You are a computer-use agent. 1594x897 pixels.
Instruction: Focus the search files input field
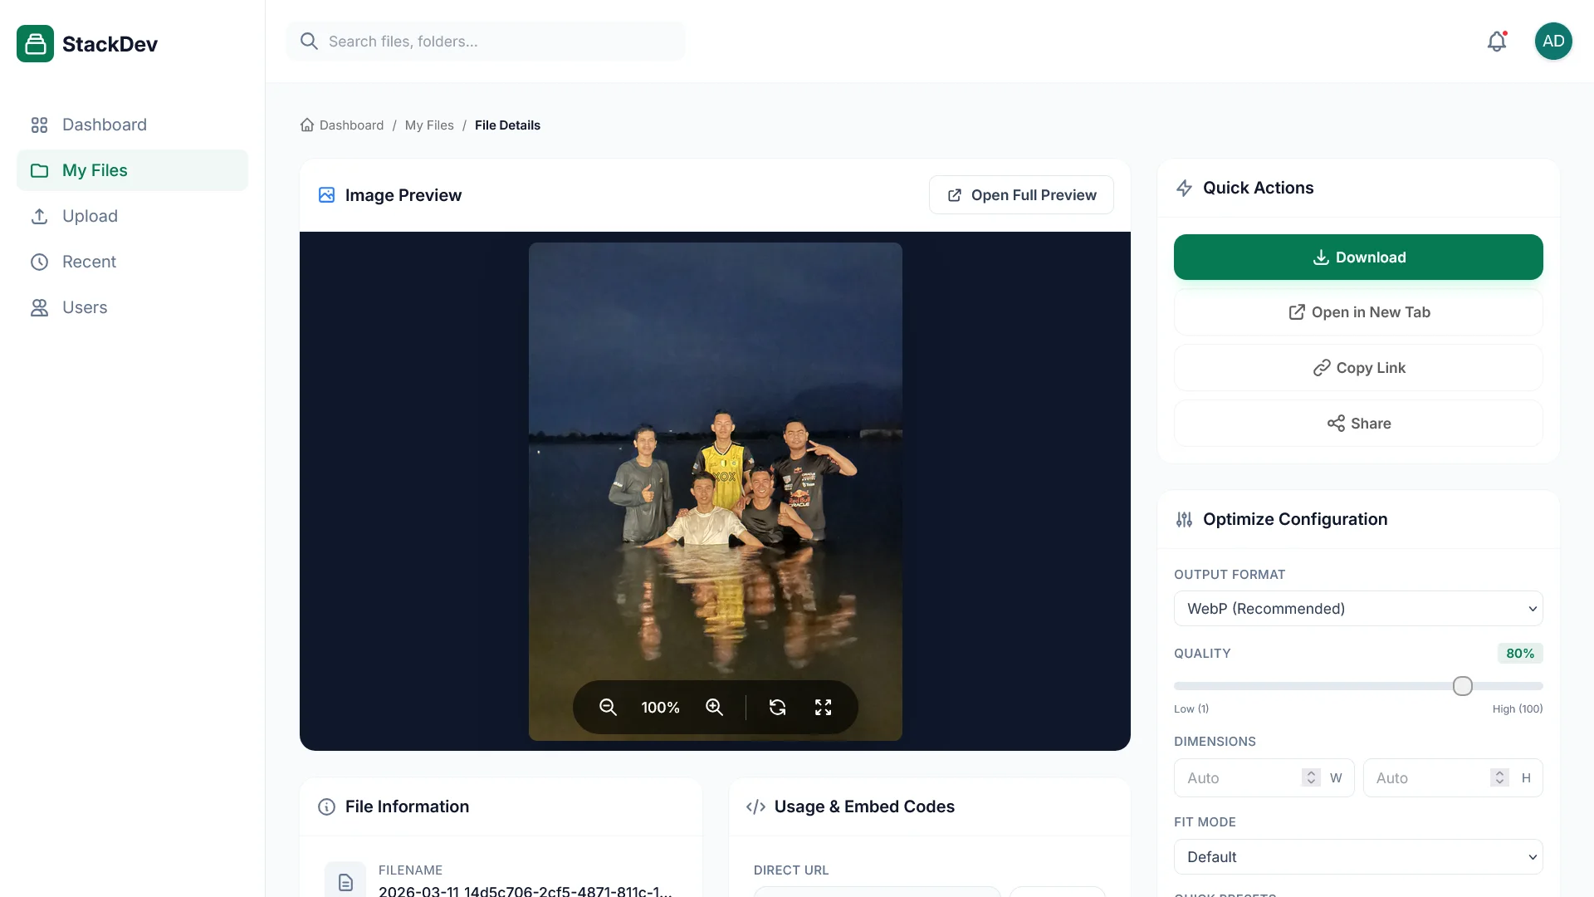[498, 42]
